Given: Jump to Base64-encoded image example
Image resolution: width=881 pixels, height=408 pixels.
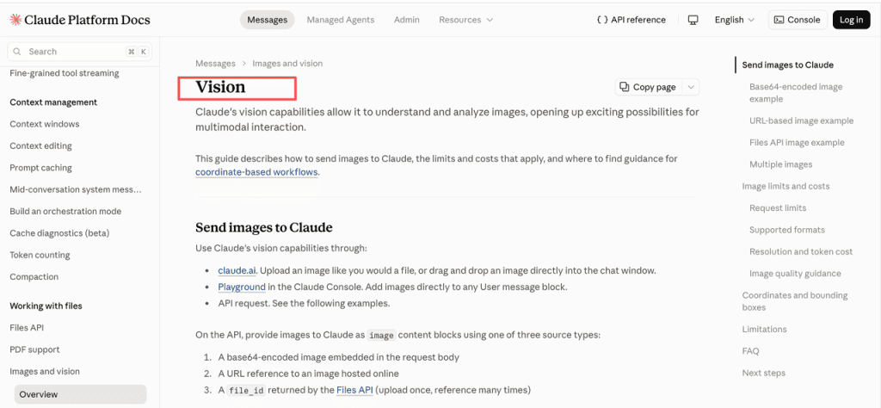Looking at the screenshot, I should 796,93.
